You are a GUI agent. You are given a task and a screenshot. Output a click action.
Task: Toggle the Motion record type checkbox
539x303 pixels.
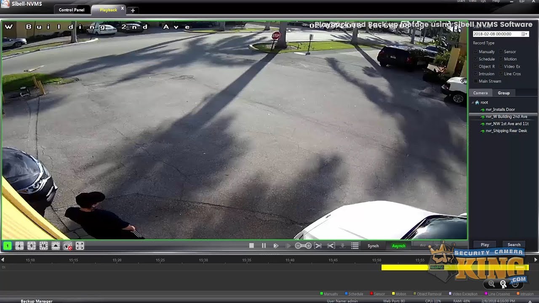[501, 59]
